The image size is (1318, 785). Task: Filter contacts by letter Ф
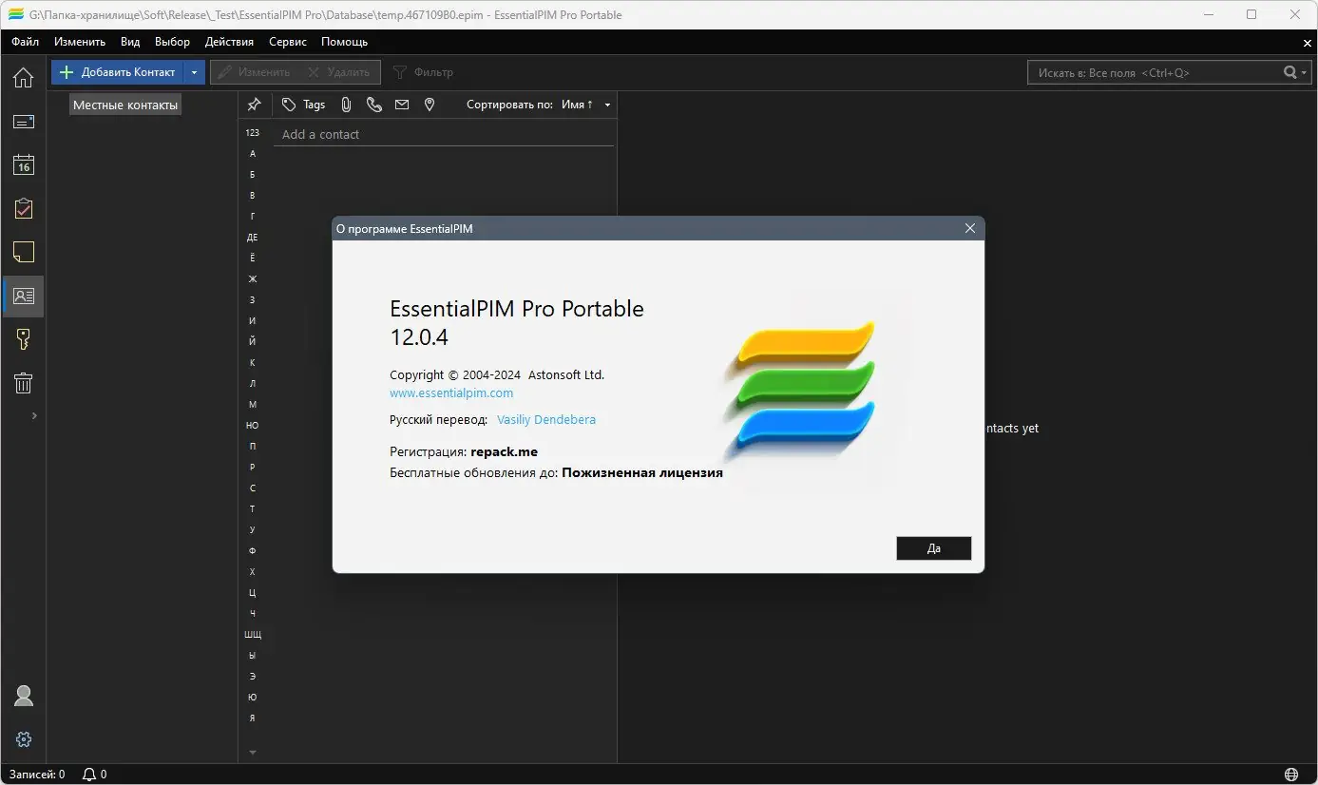[253, 550]
